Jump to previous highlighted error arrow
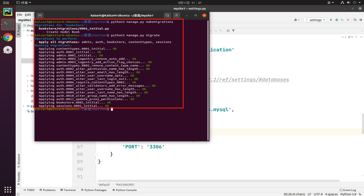The width and height of the screenshot is (364, 196). point(356,37)
